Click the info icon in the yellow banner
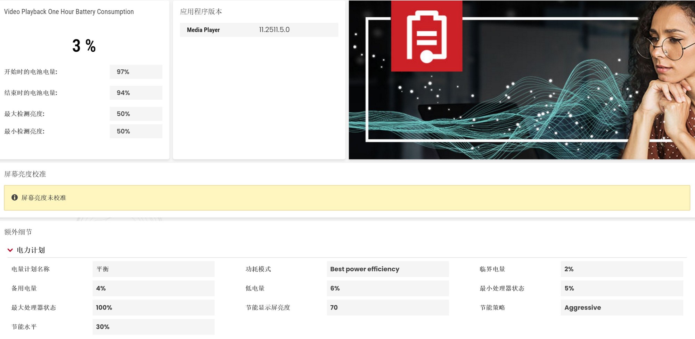The width and height of the screenshot is (695, 339). [x=15, y=198]
